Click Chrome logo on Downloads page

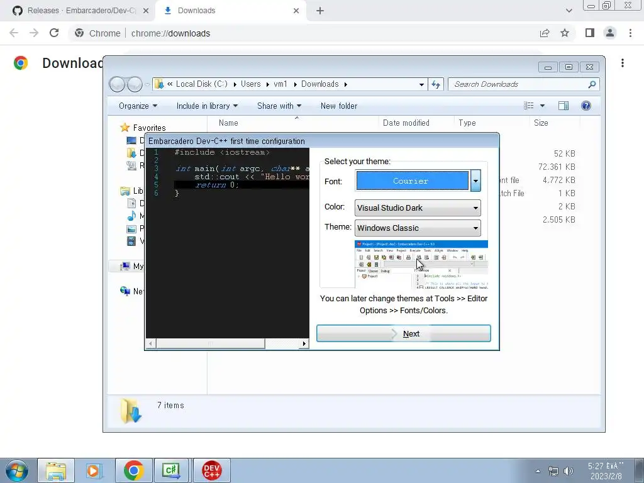pyautogui.click(x=21, y=63)
